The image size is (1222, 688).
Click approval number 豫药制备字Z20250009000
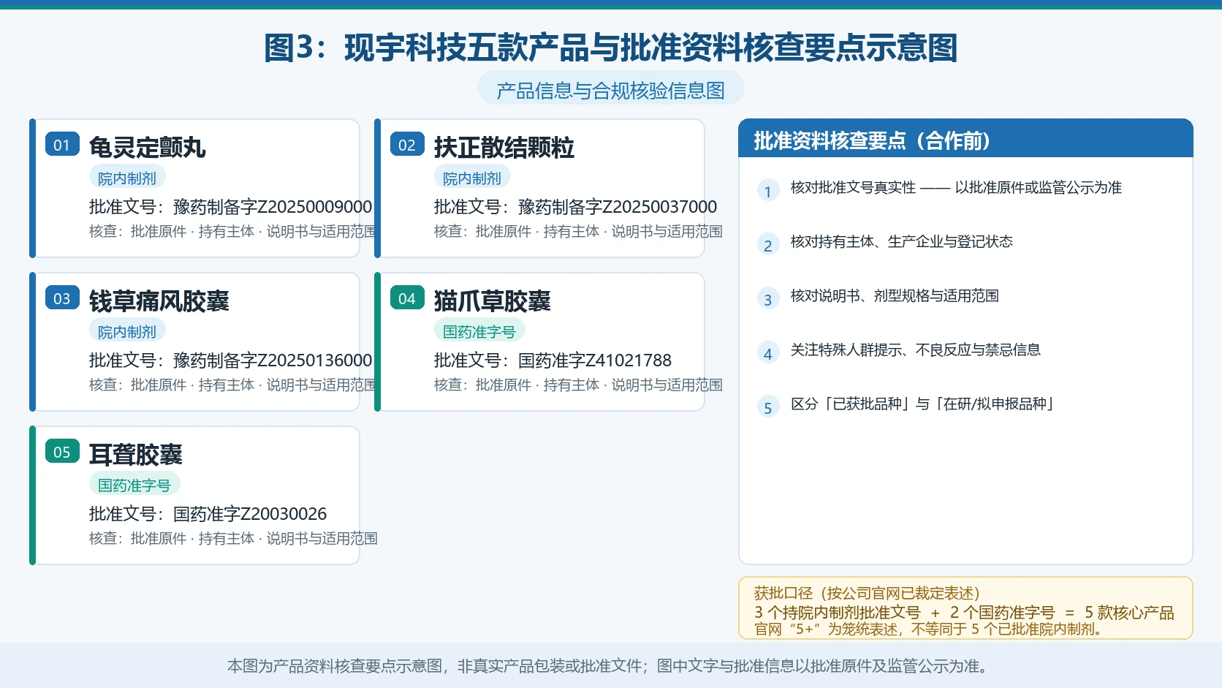(273, 207)
